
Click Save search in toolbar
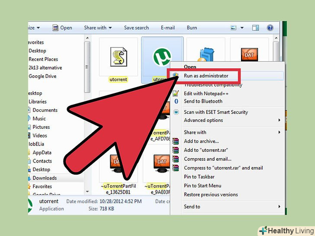click(x=136, y=28)
